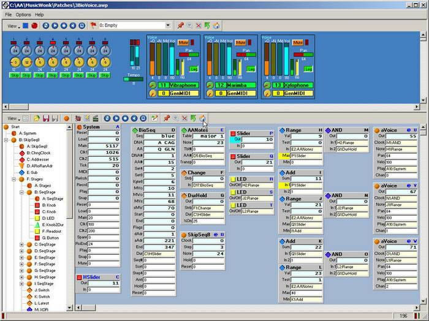429x321 pixels.
Task: Click the Xylophone instrument name field
Action: [x=298, y=85]
